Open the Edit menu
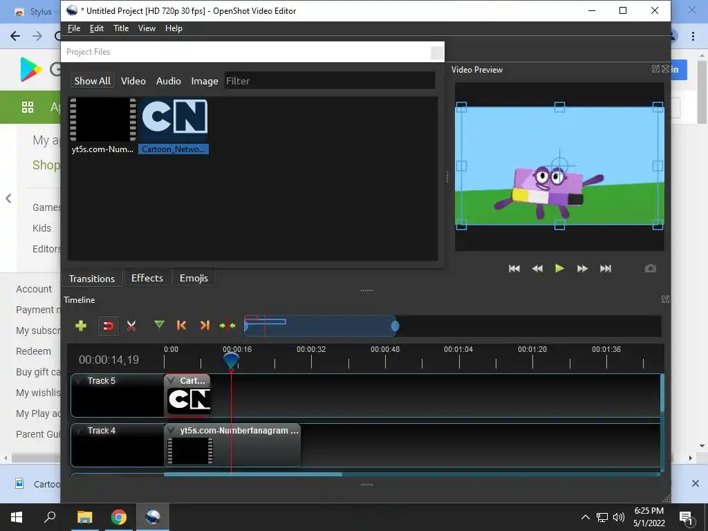 tap(97, 28)
